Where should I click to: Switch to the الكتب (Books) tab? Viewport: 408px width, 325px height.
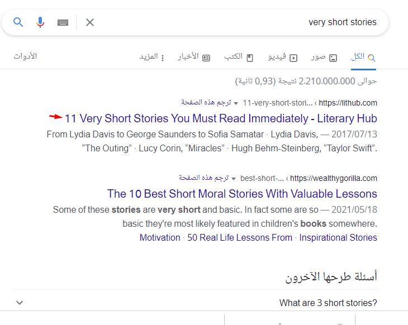pos(239,57)
